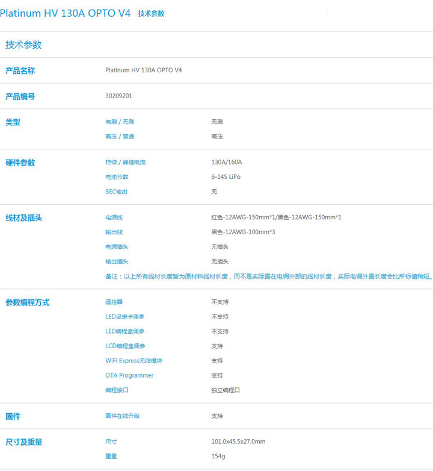This screenshot has width=433, height=471.
Task: Click the 类型 section label
Action: click(x=13, y=122)
